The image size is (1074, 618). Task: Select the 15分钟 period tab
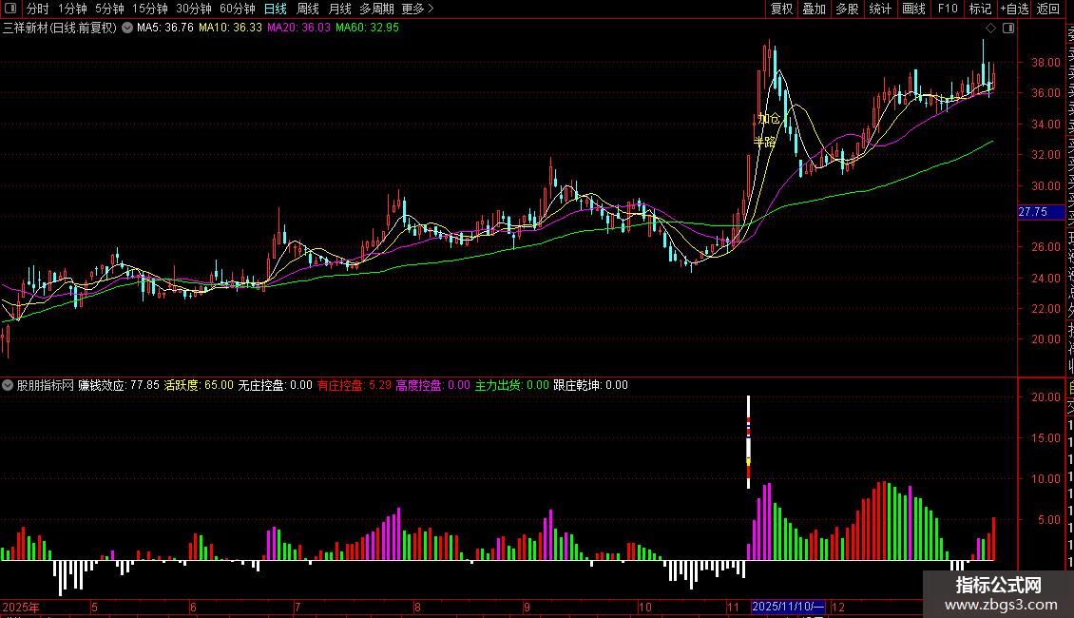click(x=150, y=9)
